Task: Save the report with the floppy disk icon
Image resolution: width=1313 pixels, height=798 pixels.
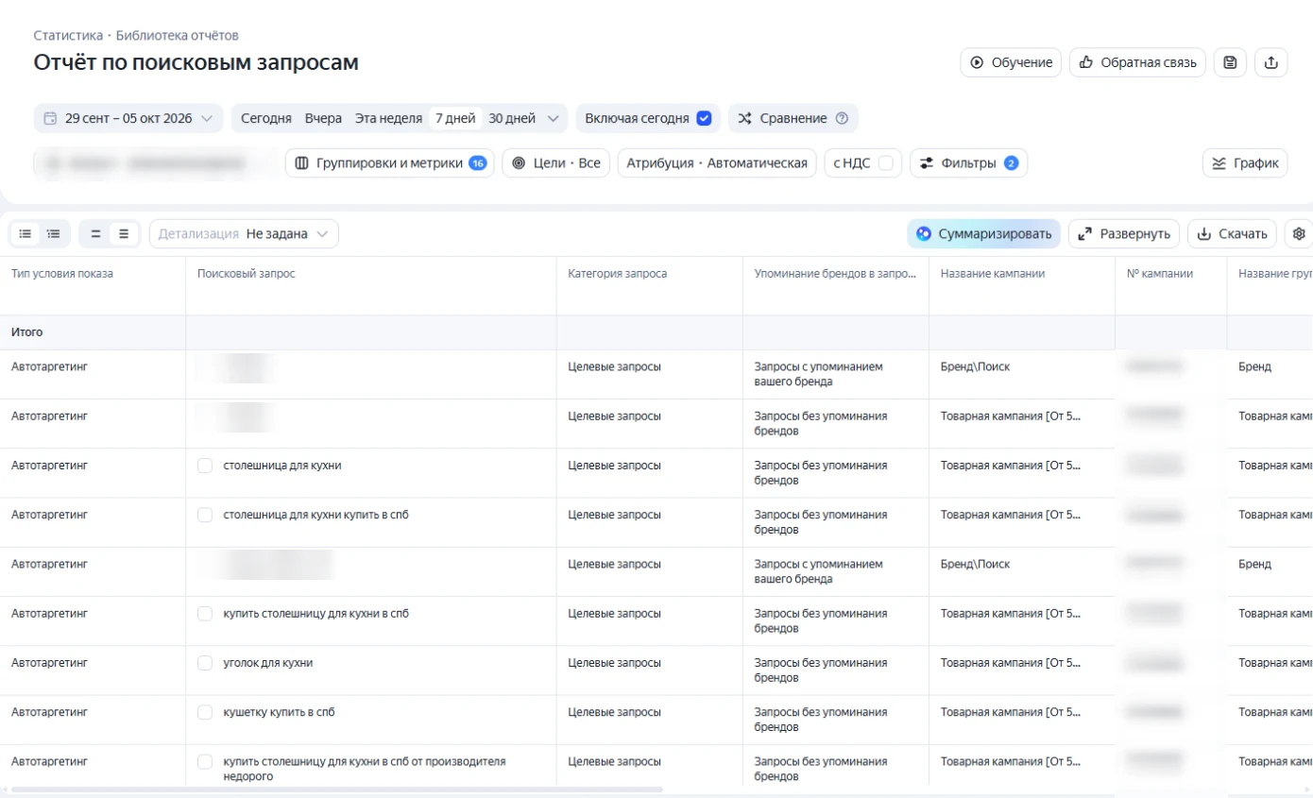Action: pos(1230,62)
